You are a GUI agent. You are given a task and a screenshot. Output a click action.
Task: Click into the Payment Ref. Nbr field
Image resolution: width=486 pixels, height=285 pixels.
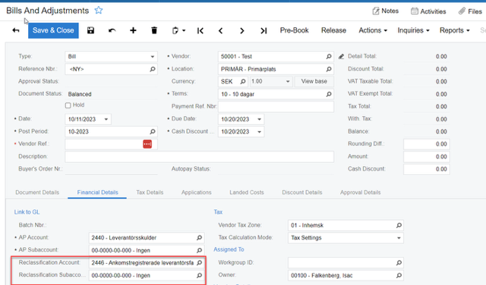[276, 106]
